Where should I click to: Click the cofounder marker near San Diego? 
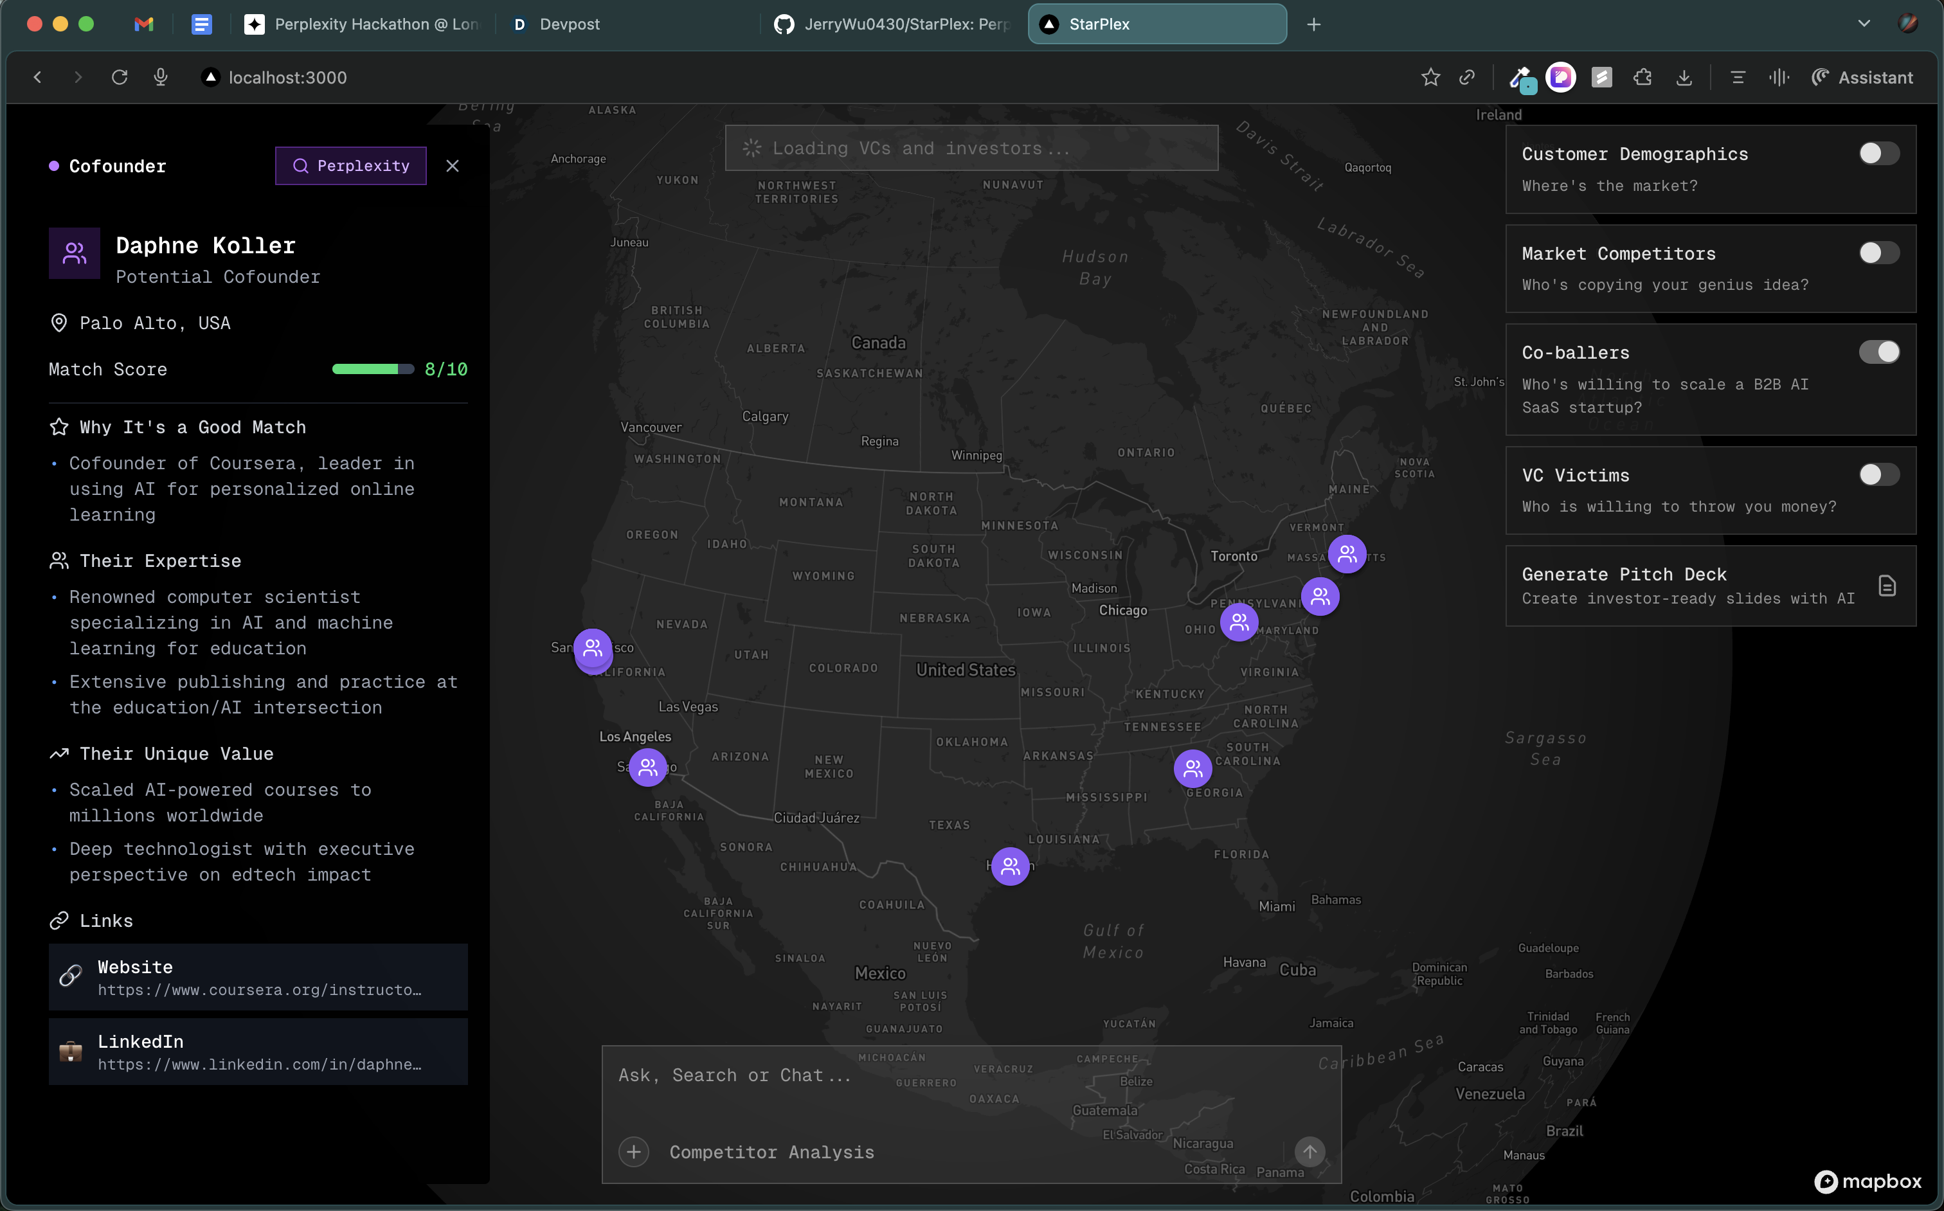point(647,767)
